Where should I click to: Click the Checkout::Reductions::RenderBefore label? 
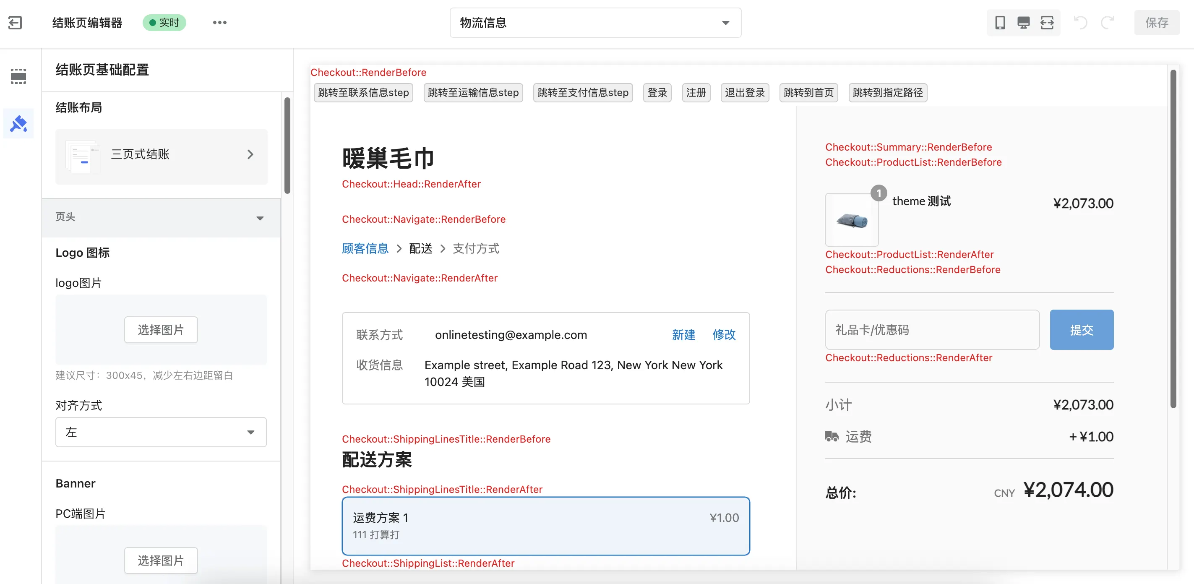click(912, 270)
